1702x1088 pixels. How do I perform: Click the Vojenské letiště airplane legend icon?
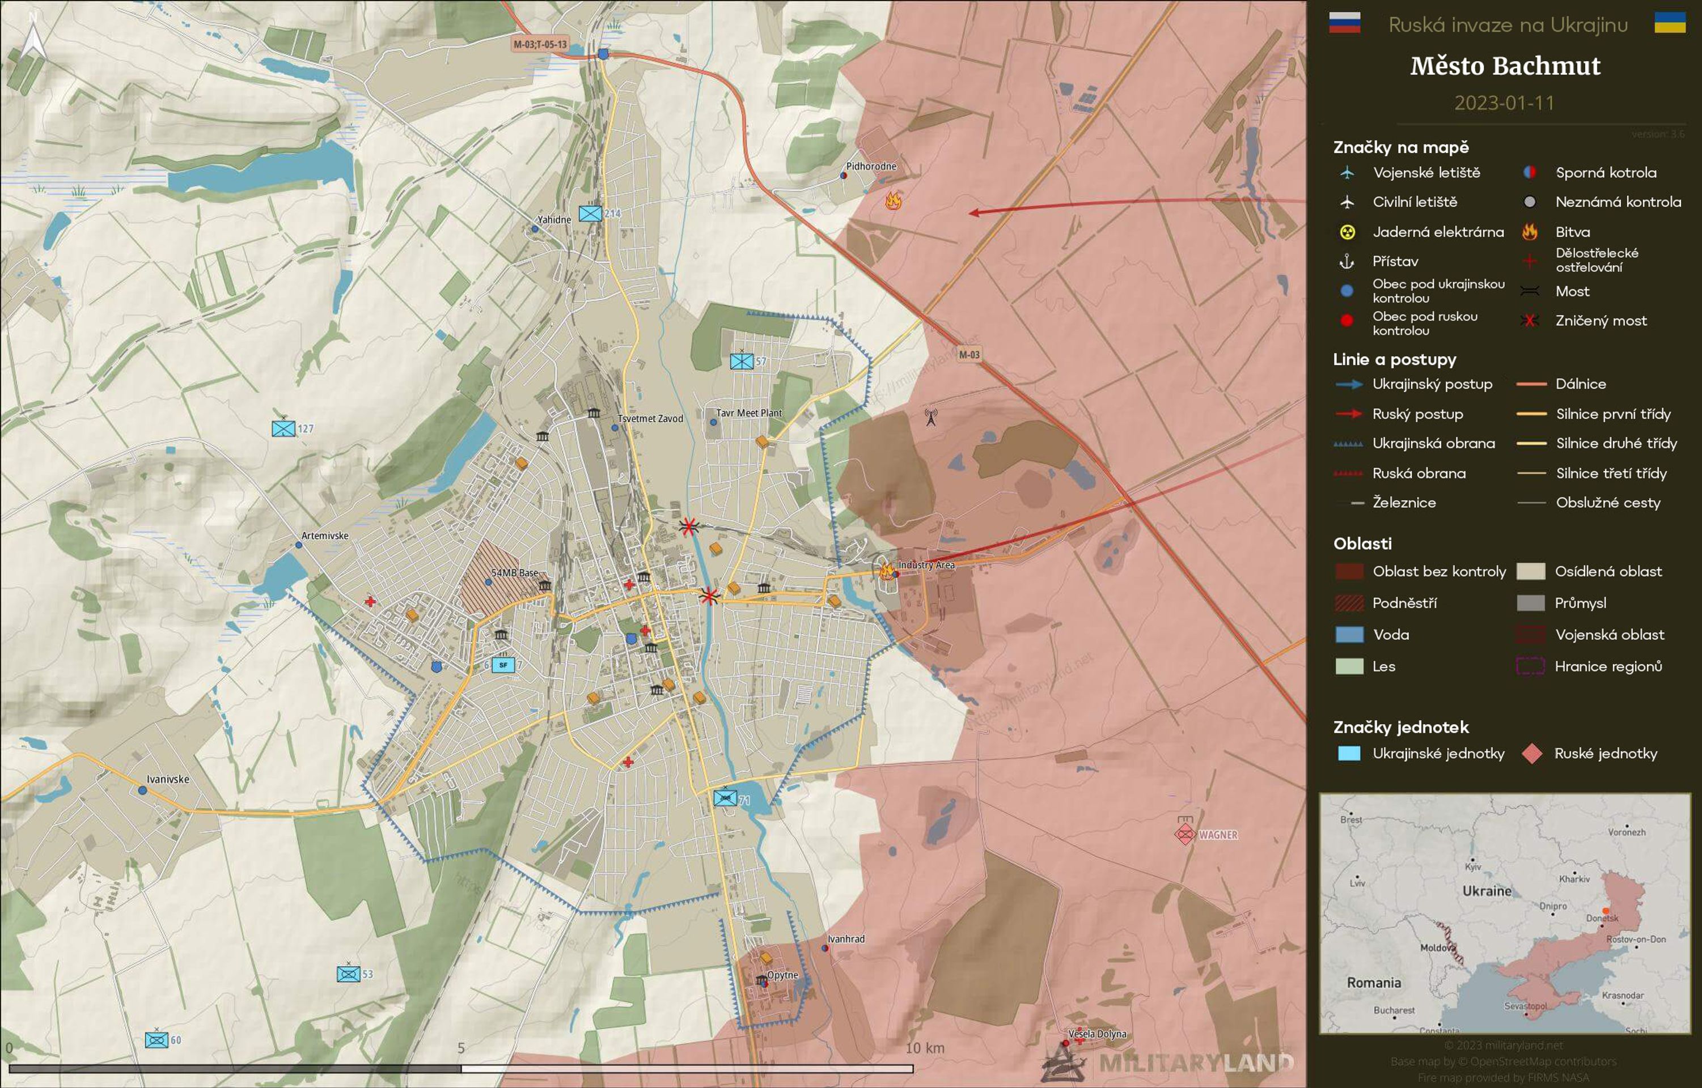coord(1347,172)
